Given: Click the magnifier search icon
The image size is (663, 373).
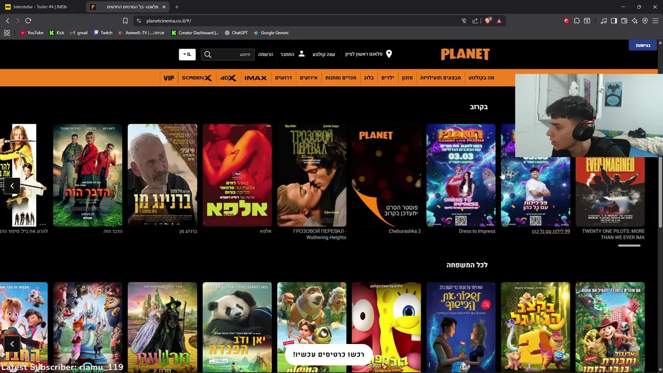Looking at the screenshot, I should click(x=208, y=54).
